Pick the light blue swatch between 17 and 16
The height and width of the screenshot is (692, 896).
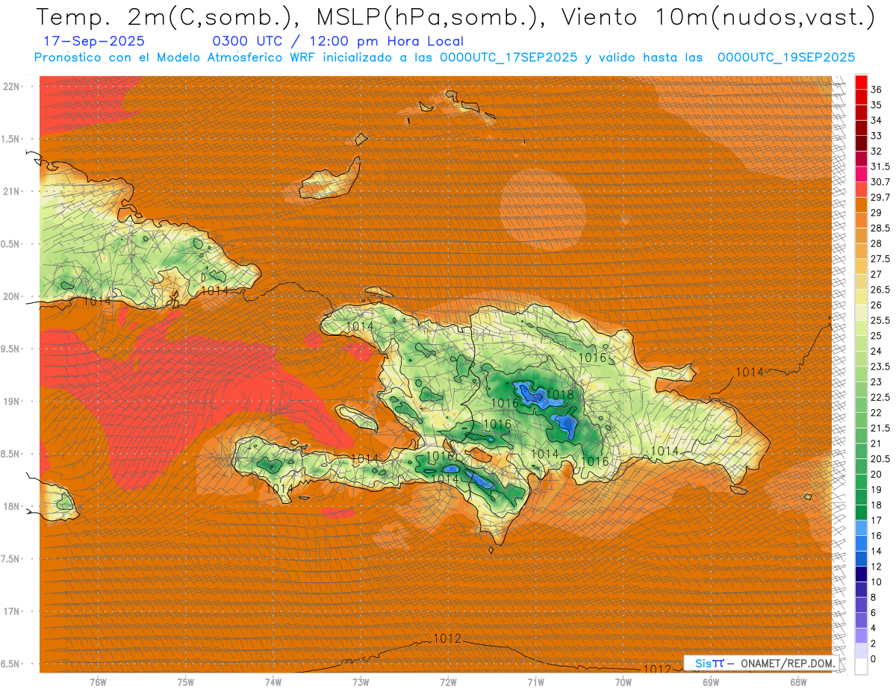tap(861, 528)
